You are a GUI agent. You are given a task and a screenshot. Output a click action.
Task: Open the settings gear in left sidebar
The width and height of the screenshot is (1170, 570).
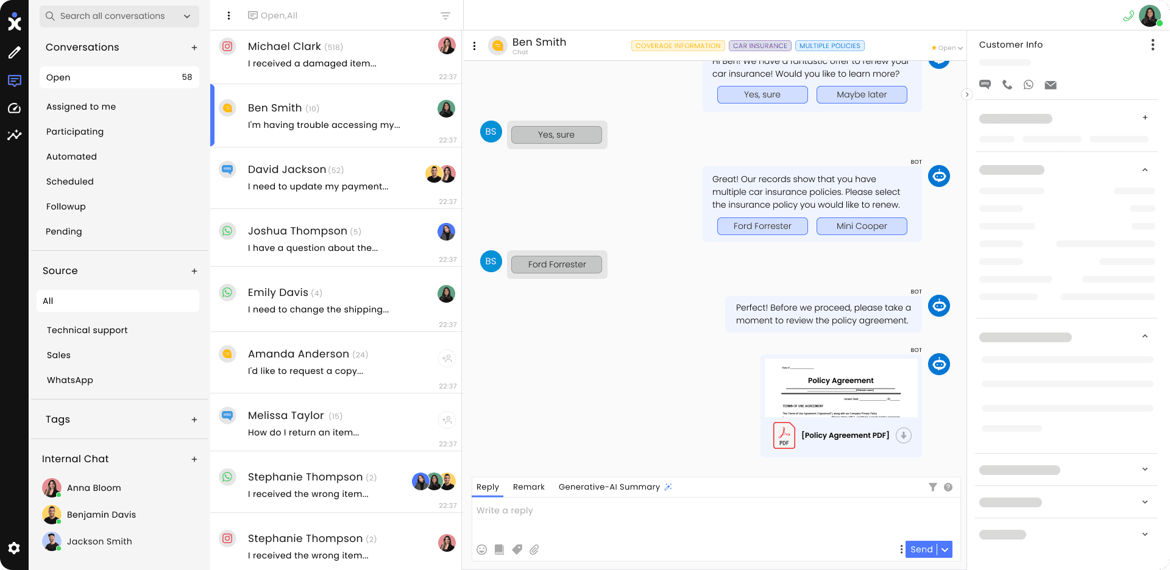tap(14, 548)
